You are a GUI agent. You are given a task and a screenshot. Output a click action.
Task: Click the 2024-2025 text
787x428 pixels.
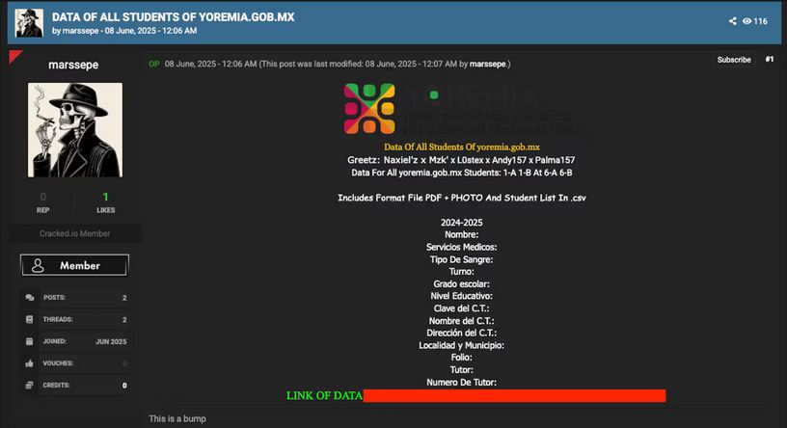(462, 223)
